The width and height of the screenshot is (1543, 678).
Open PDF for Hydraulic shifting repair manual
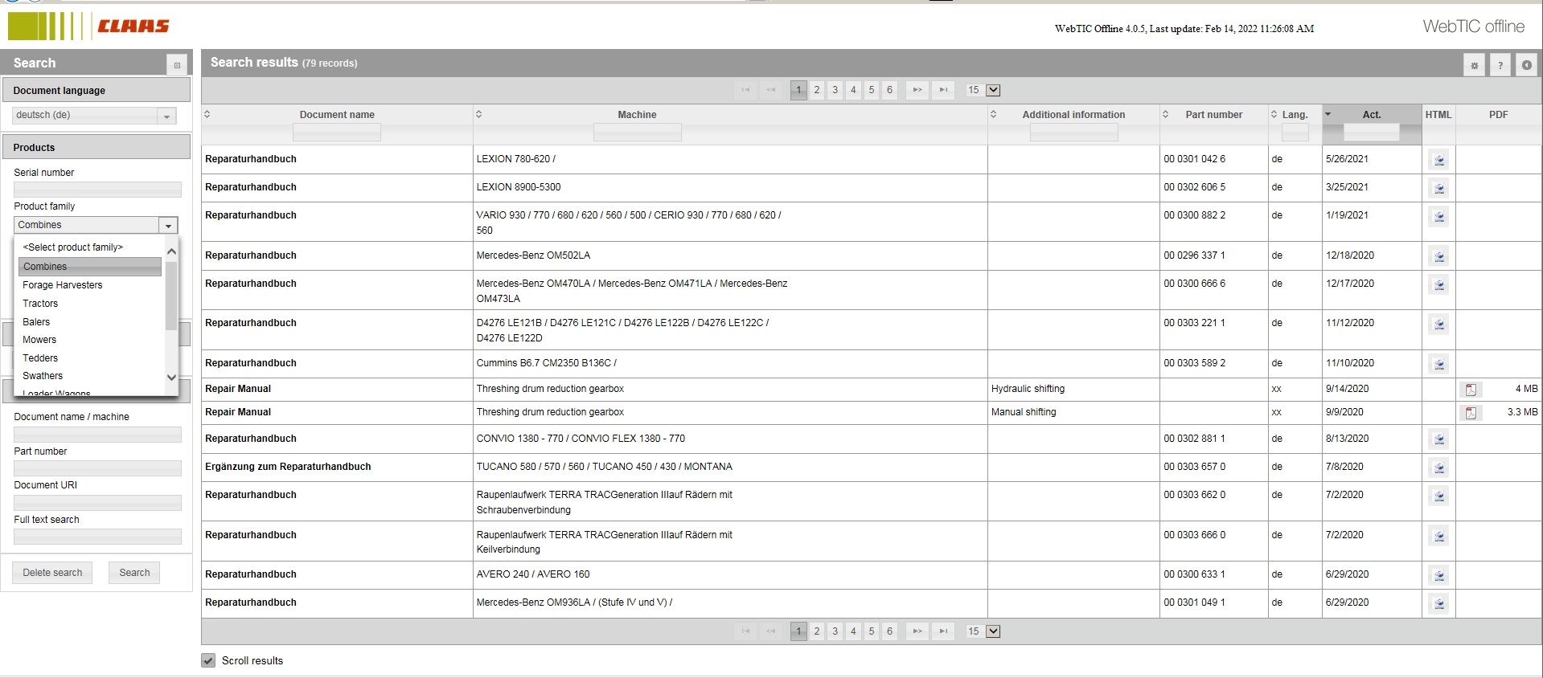pos(1471,390)
